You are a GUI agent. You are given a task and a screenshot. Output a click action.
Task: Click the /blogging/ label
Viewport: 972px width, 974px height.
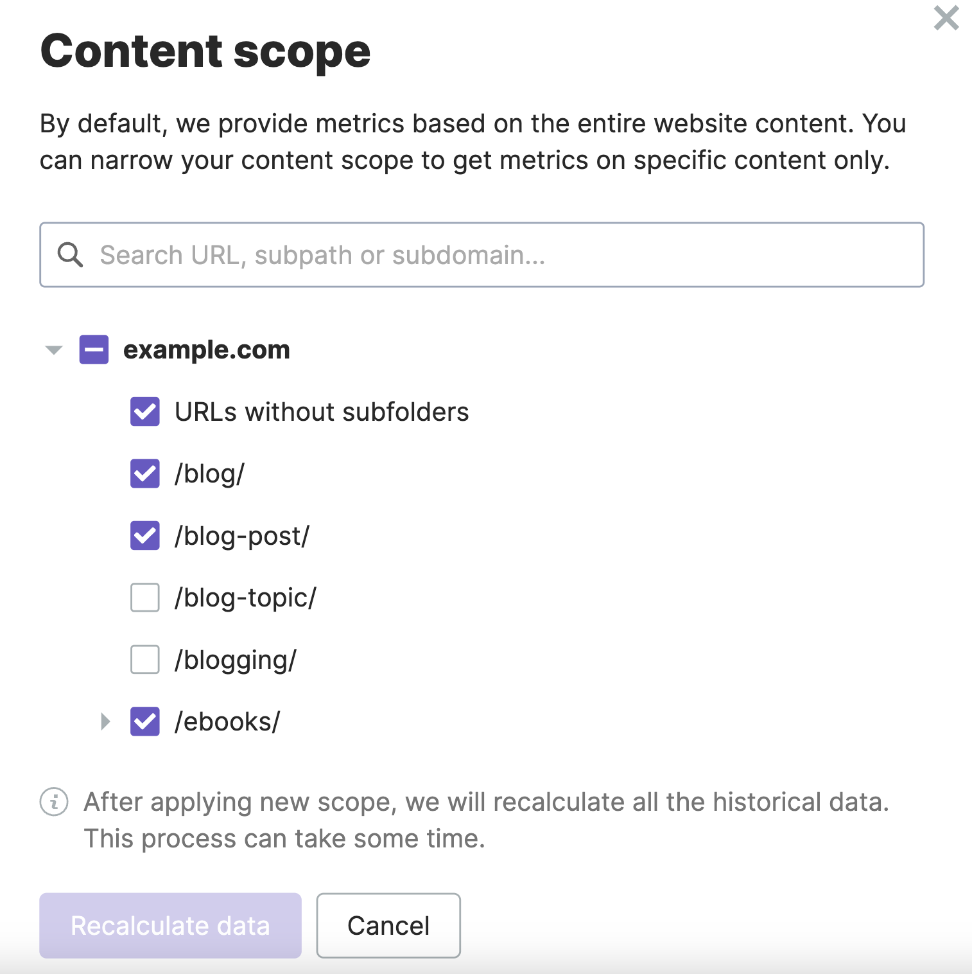click(x=235, y=659)
